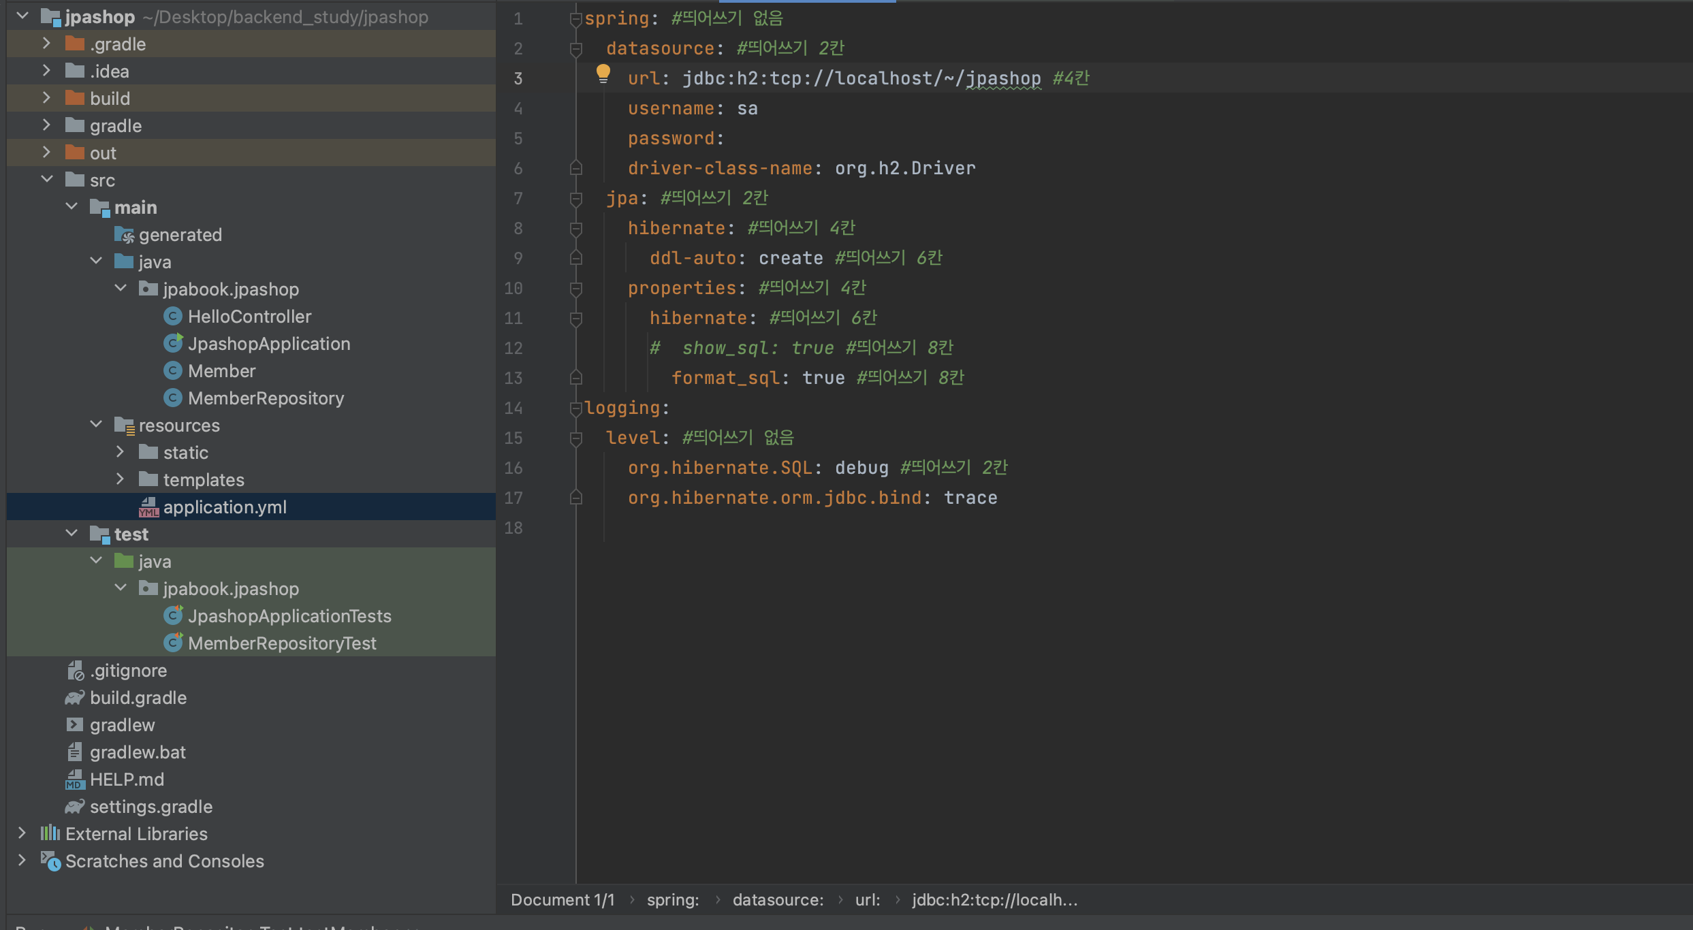This screenshot has height=930, width=1693.
Task: Click the Scratches and Consoles icon
Action: (50, 861)
